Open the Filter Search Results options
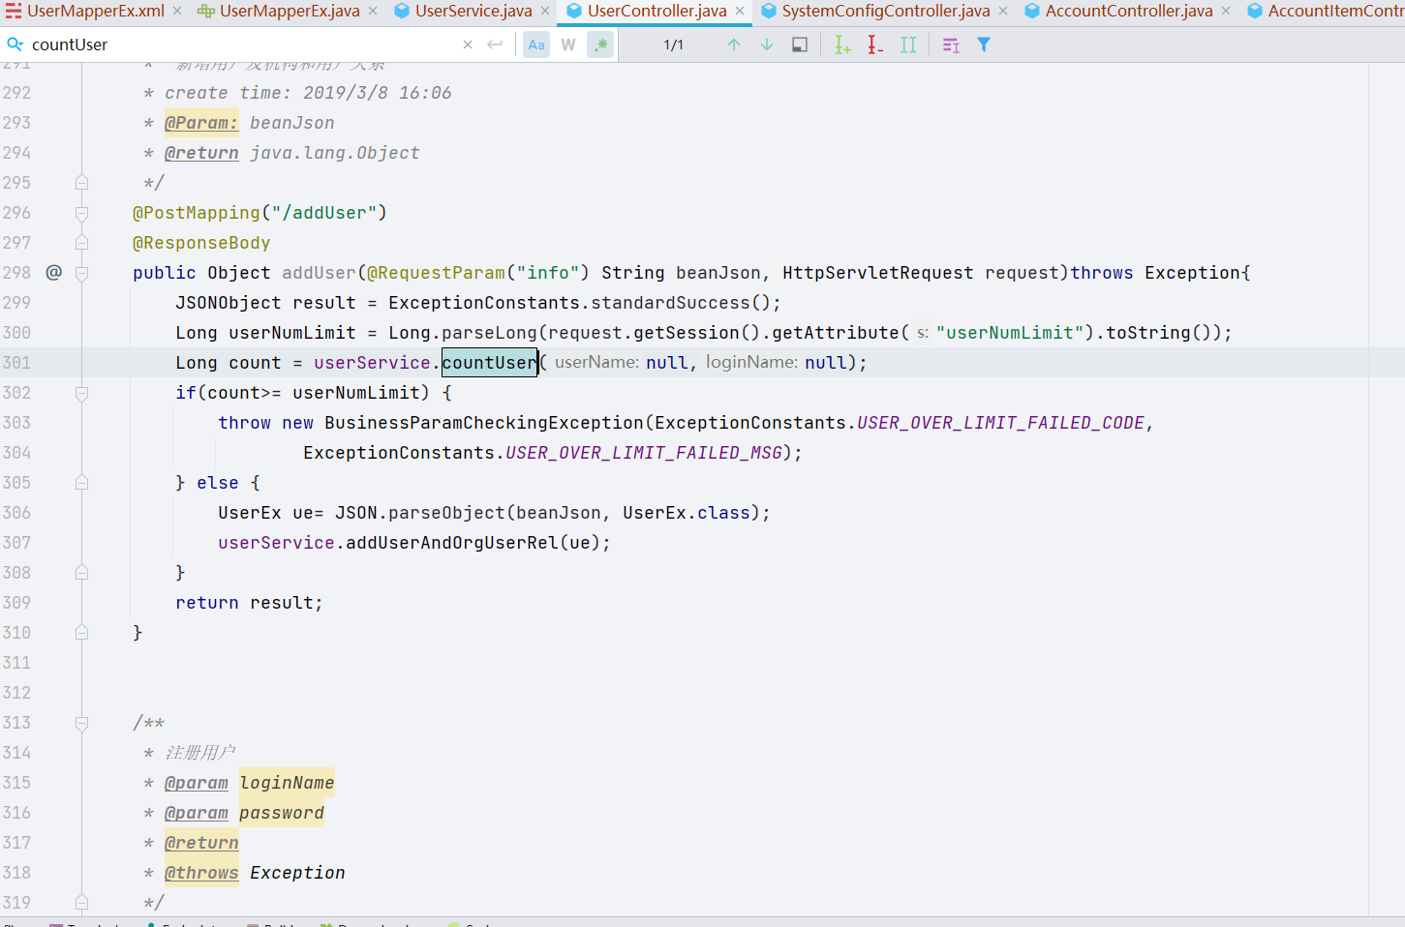Viewport: 1405px width, 927px height. pyautogui.click(x=984, y=44)
